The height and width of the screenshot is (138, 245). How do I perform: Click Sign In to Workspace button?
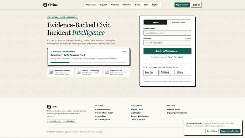(x=167, y=51)
